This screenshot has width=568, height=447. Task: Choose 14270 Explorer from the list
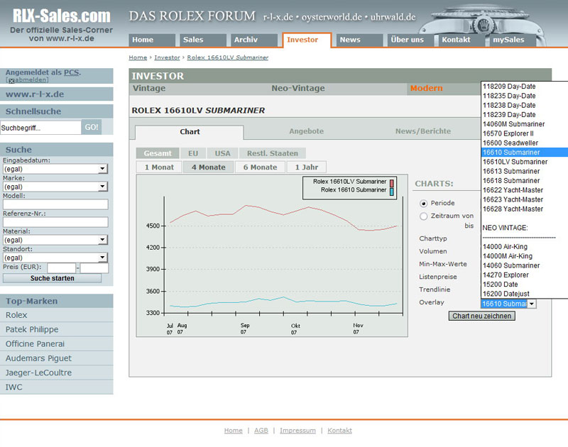coord(506,275)
